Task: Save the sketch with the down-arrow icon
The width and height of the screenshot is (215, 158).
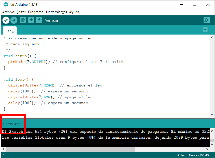Action: (x=39, y=20)
